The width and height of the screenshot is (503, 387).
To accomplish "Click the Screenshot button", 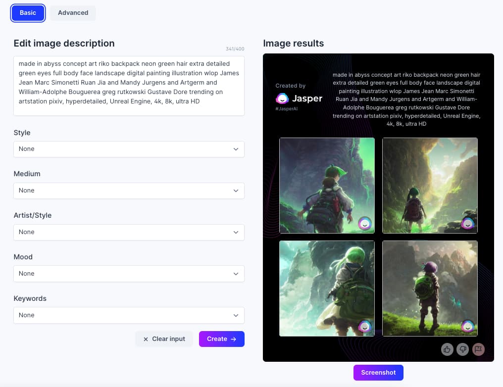I will click(378, 373).
